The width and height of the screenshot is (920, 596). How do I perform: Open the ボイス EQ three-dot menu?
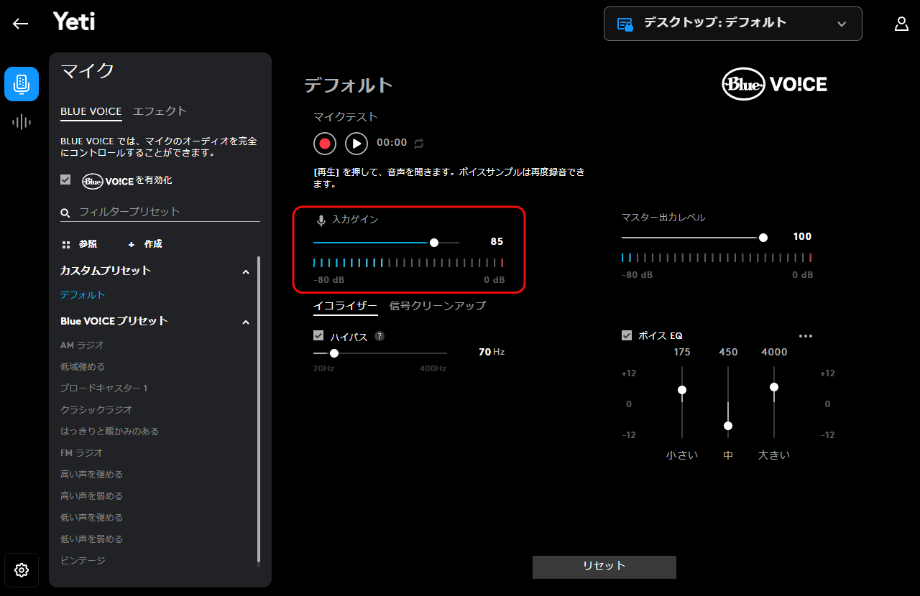805,336
